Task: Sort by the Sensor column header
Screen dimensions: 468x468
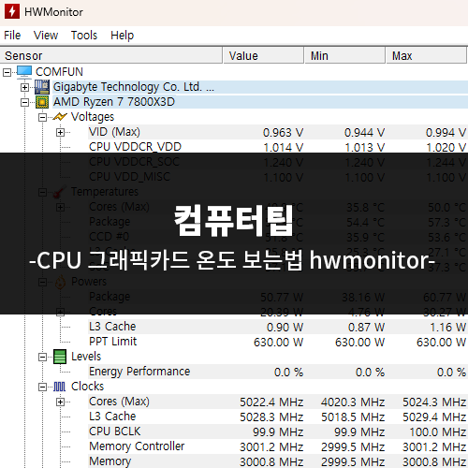Action: (x=111, y=55)
